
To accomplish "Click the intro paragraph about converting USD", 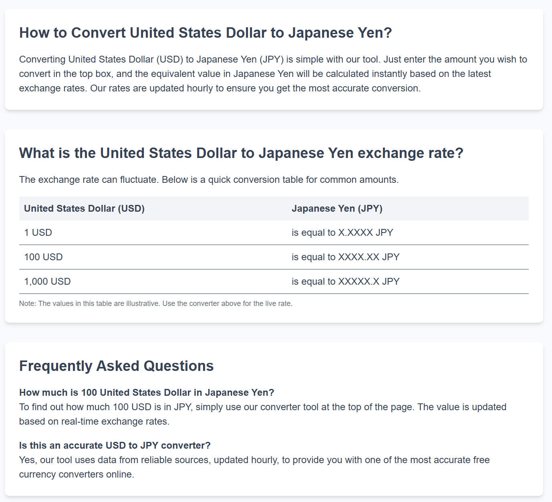I will (273, 74).
